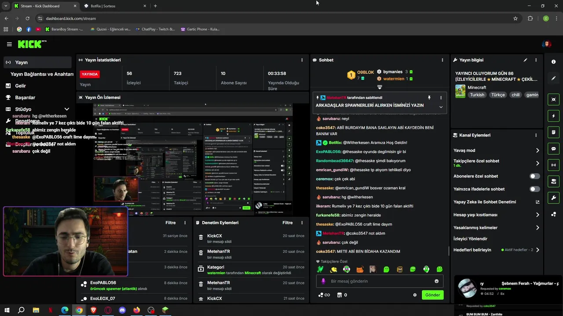
Task: Open Yayın bilgisi three-dot options
Action: pos(536,60)
